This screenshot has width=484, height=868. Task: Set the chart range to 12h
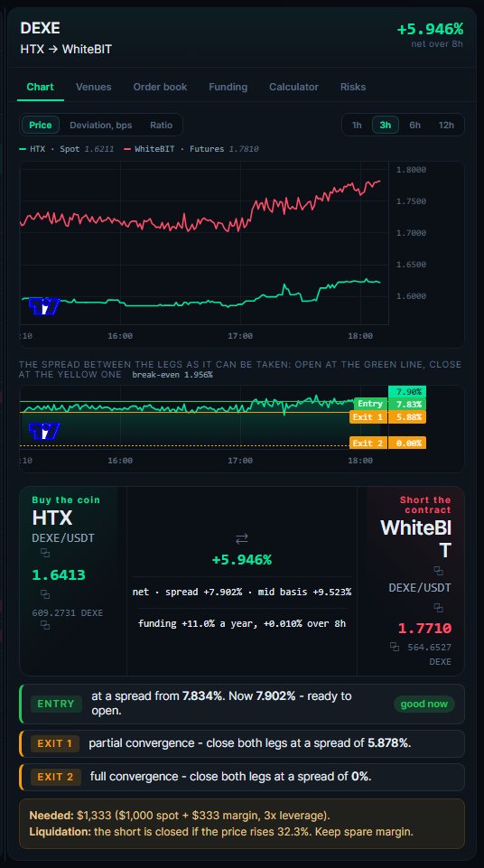point(446,126)
